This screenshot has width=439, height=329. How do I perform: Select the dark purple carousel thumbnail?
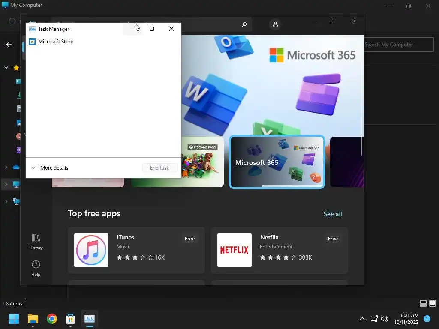(346, 162)
